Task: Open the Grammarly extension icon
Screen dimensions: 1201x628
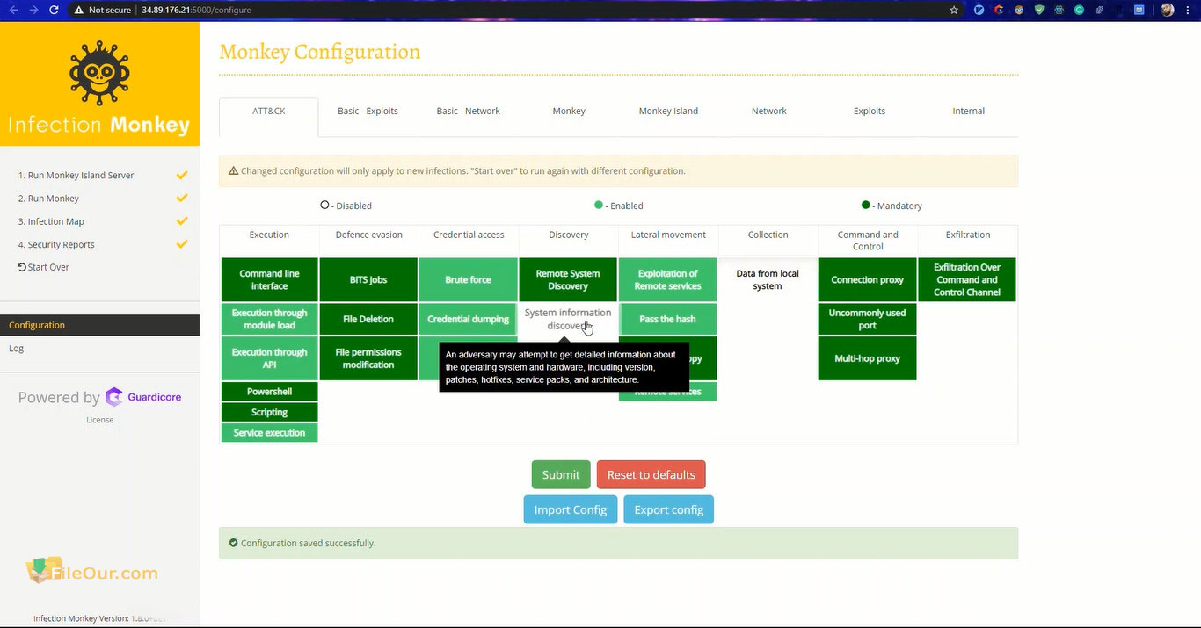Action: point(1079,10)
